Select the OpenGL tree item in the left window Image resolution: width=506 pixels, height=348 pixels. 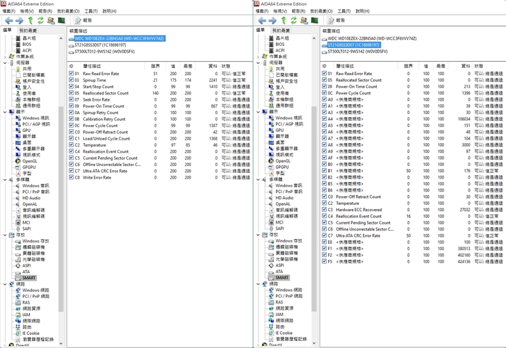pyautogui.click(x=29, y=160)
